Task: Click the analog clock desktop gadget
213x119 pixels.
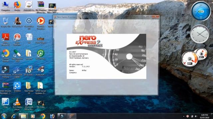Action: pos(200,34)
